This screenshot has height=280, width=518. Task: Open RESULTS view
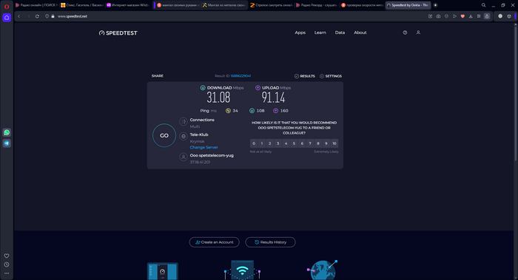pyautogui.click(x=305, y=76)
